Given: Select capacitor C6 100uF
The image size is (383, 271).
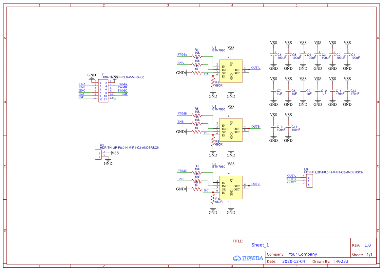Looking at the screenshot, I should click(274, 55).
